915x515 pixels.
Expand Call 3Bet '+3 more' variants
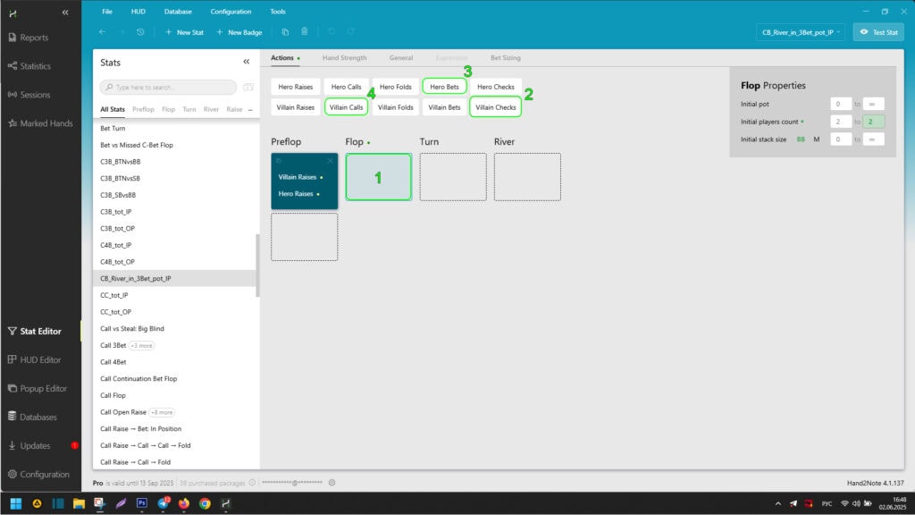pyautogui.click(x=140, y=345)
